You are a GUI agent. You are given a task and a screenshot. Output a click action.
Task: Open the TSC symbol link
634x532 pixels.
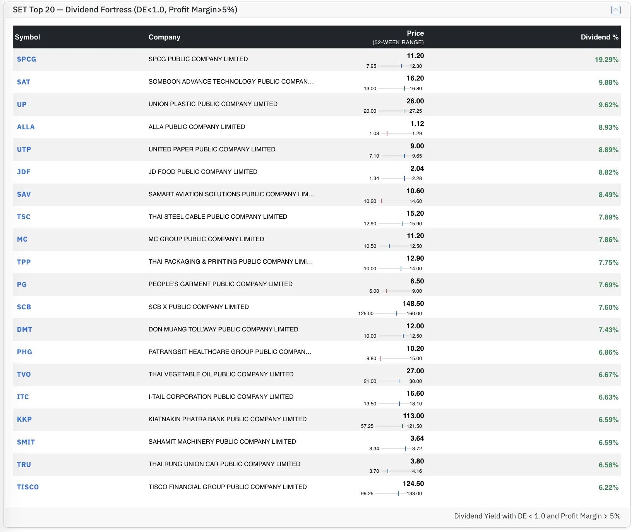[x=24, y=217]
